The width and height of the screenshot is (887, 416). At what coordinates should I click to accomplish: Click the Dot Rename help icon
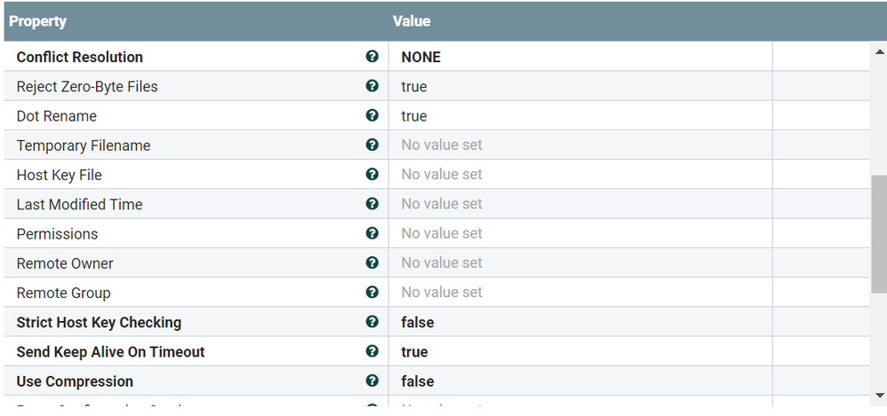tap(372, 114)
